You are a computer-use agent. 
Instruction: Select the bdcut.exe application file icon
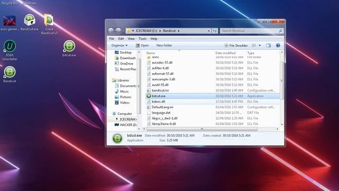[x=149, y=96]
